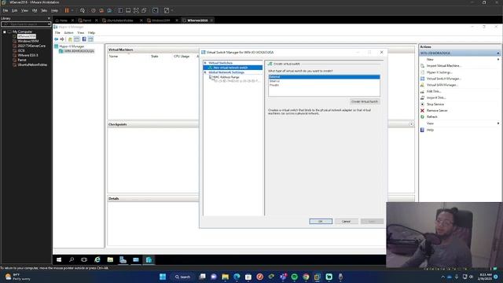Click the host Windows 11 Start button
The width and height of the screenshot is (503, 283).
pos(163,277)
